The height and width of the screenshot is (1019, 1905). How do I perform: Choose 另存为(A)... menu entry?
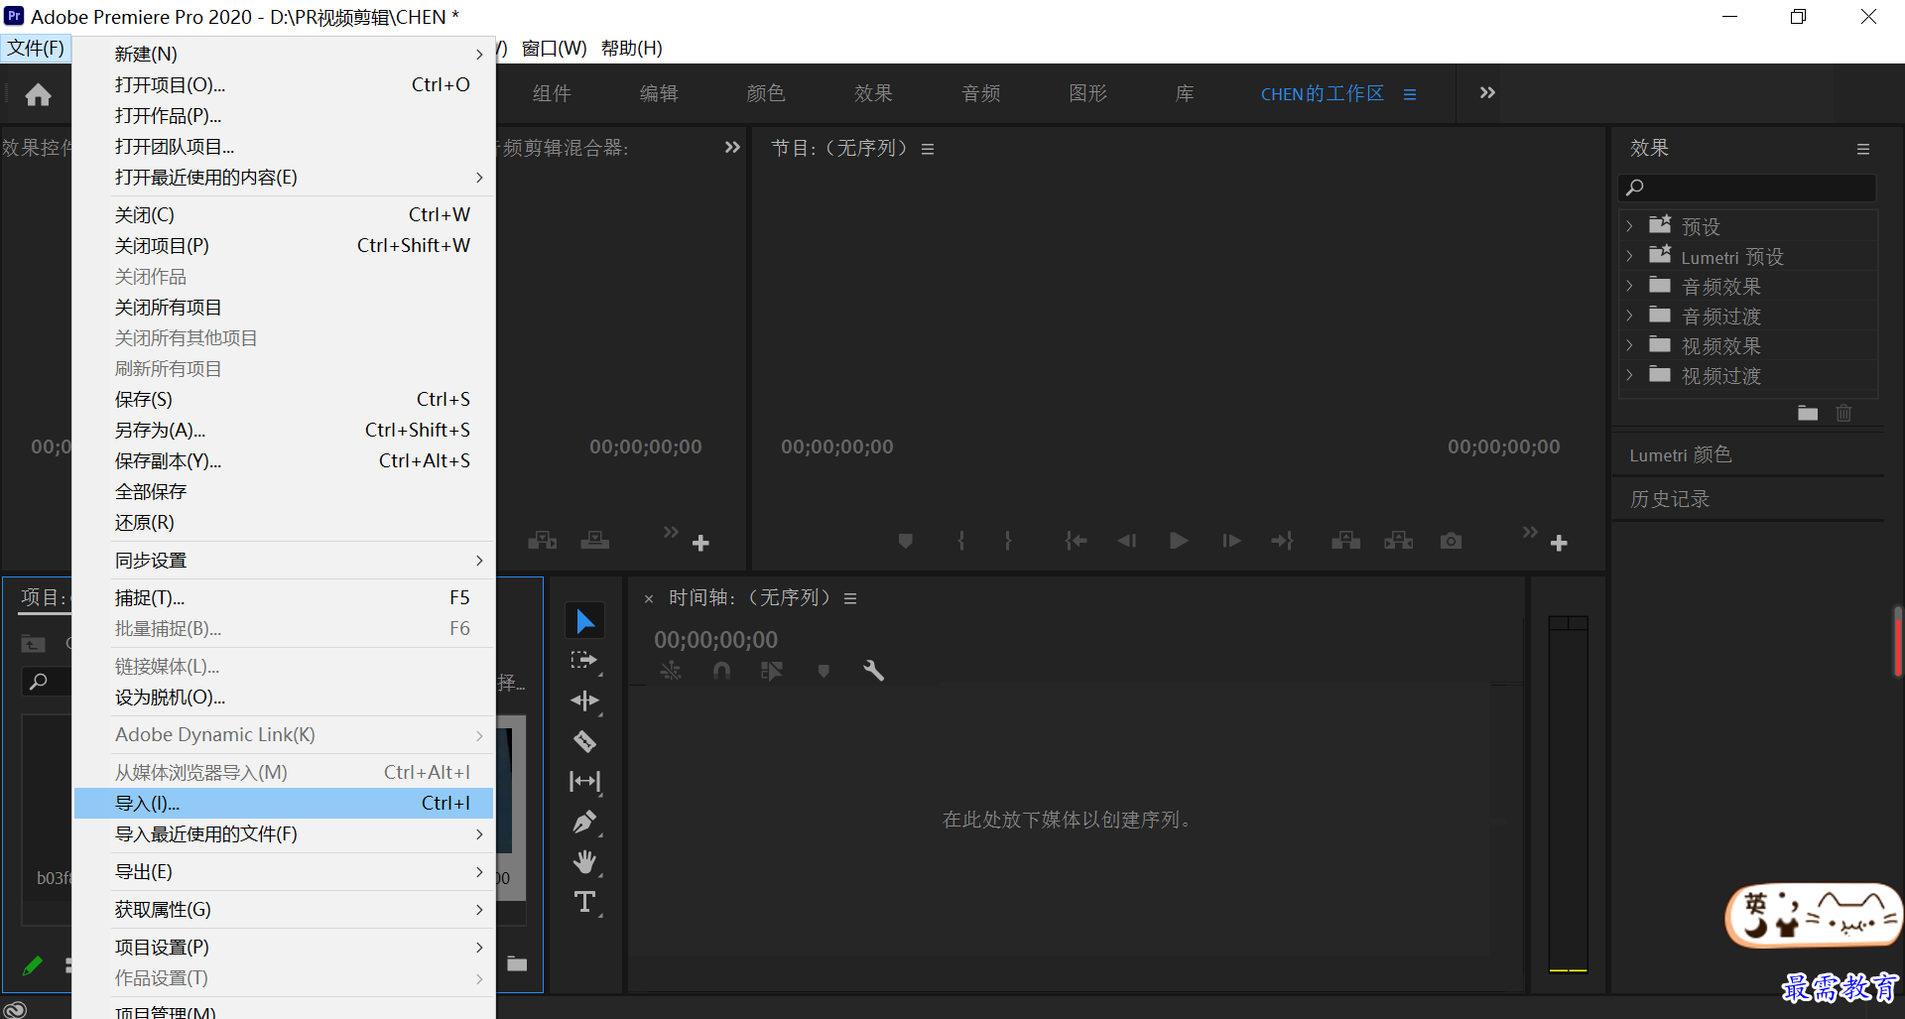(284, 430)
